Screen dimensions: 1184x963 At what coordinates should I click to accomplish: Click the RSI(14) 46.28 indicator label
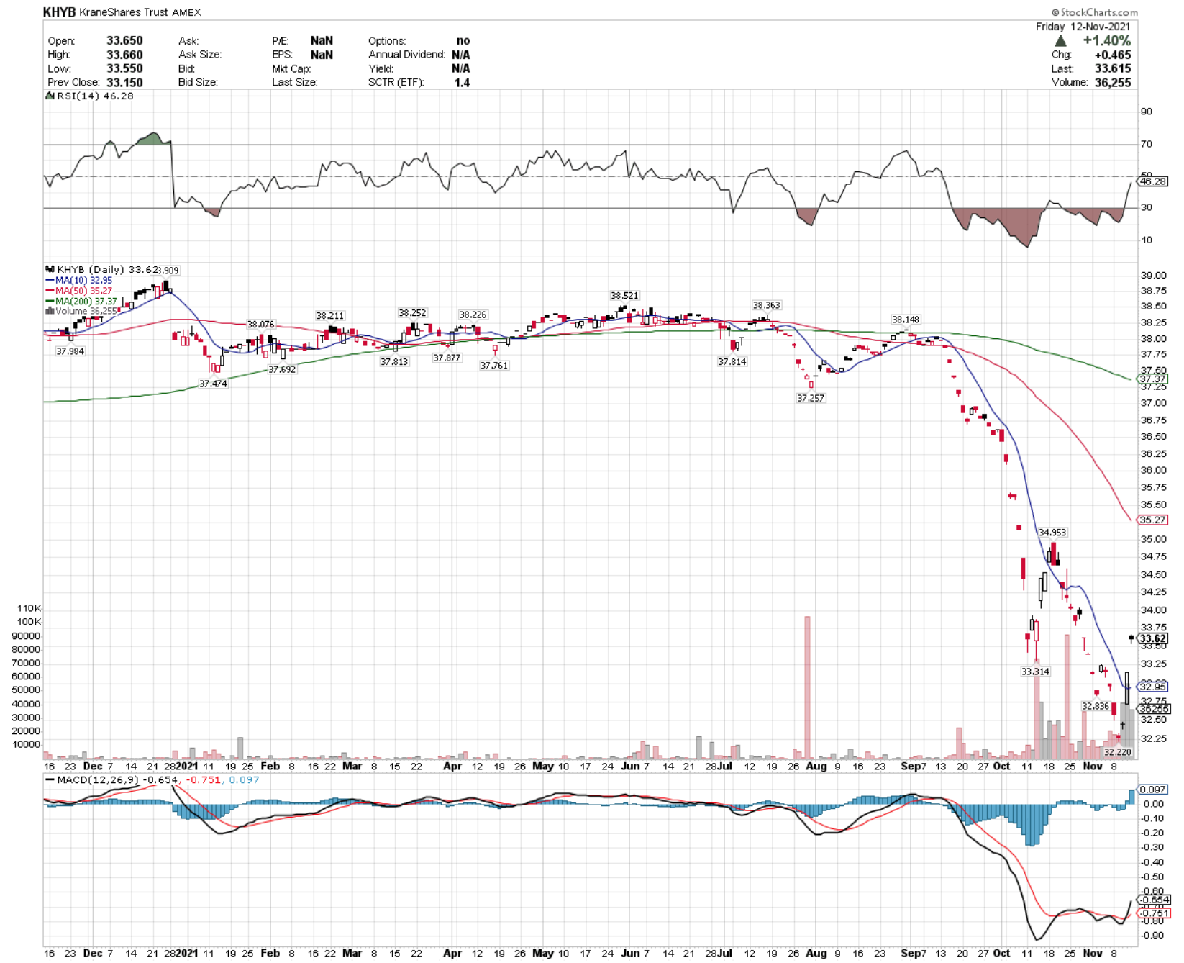pos(95,96)
